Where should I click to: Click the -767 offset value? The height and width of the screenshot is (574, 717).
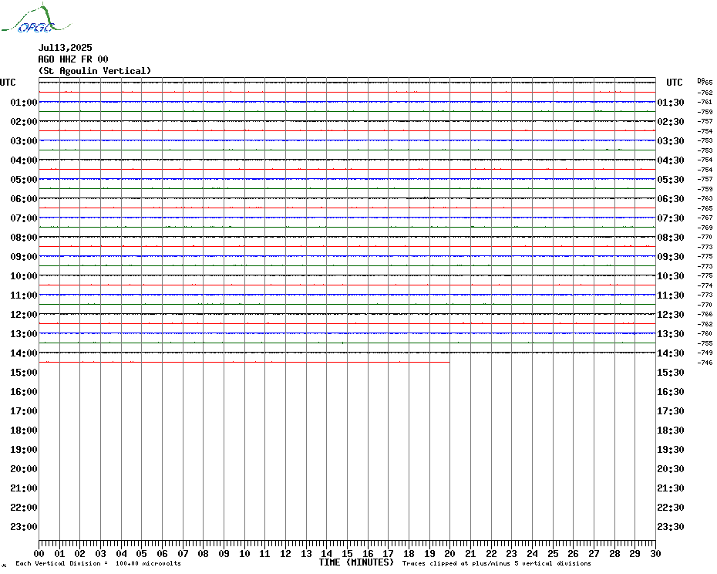[x=705, y=218]
